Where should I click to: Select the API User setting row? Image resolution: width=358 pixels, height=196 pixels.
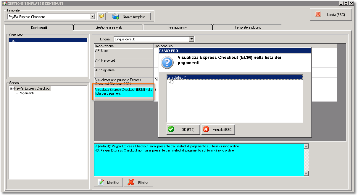124,53
